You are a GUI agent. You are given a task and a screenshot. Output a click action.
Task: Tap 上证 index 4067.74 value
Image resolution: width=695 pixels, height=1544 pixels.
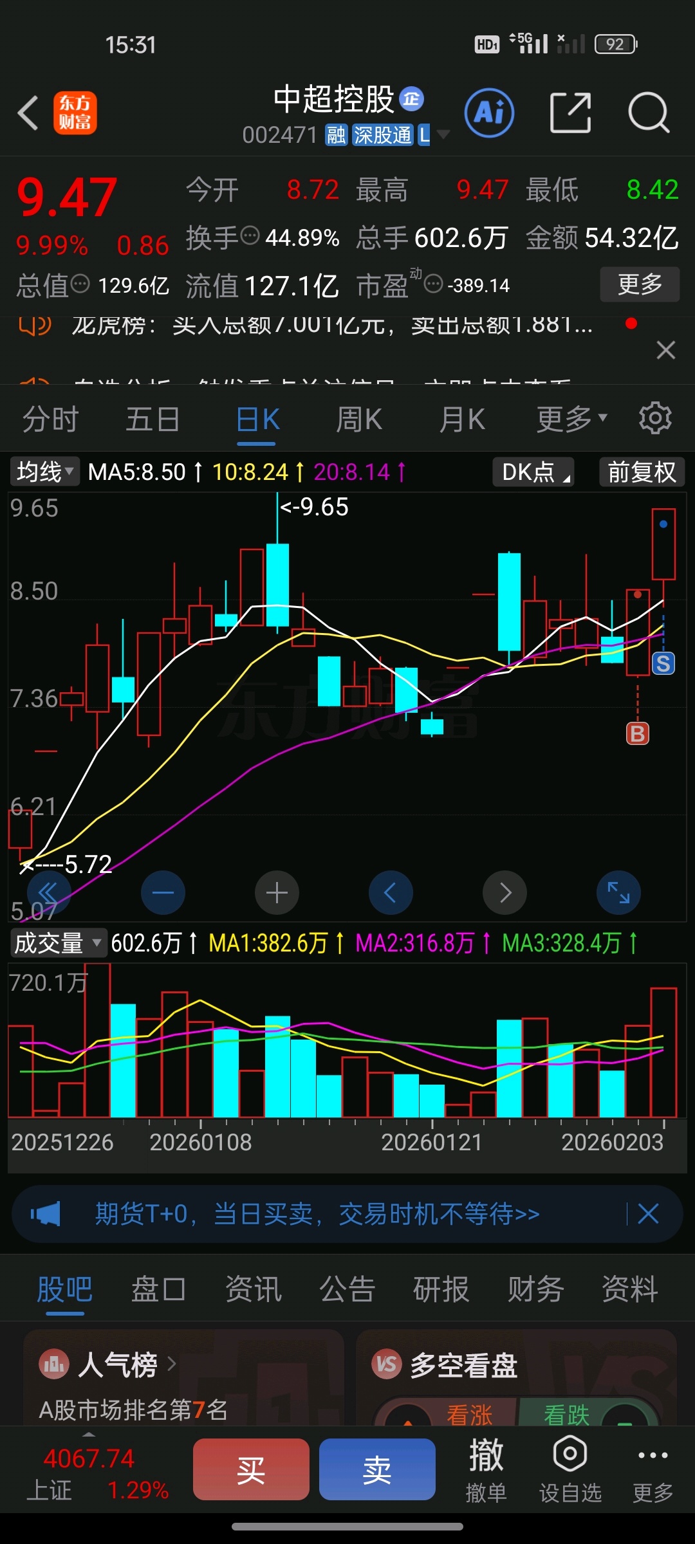pyautogui.click(x=89, y=1458)
